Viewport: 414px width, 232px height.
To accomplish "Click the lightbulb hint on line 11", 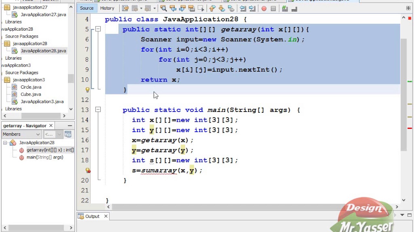I will [x=87, y=90].
